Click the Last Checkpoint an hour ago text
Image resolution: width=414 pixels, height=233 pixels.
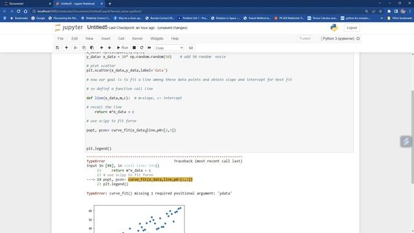point(132,28)
